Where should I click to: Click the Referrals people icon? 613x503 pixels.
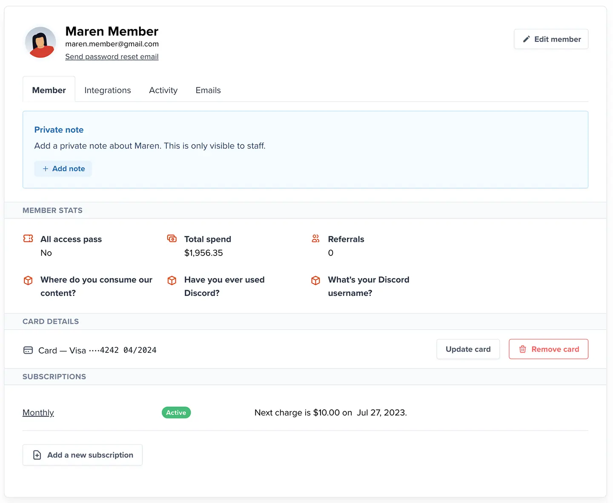[315, 239]
